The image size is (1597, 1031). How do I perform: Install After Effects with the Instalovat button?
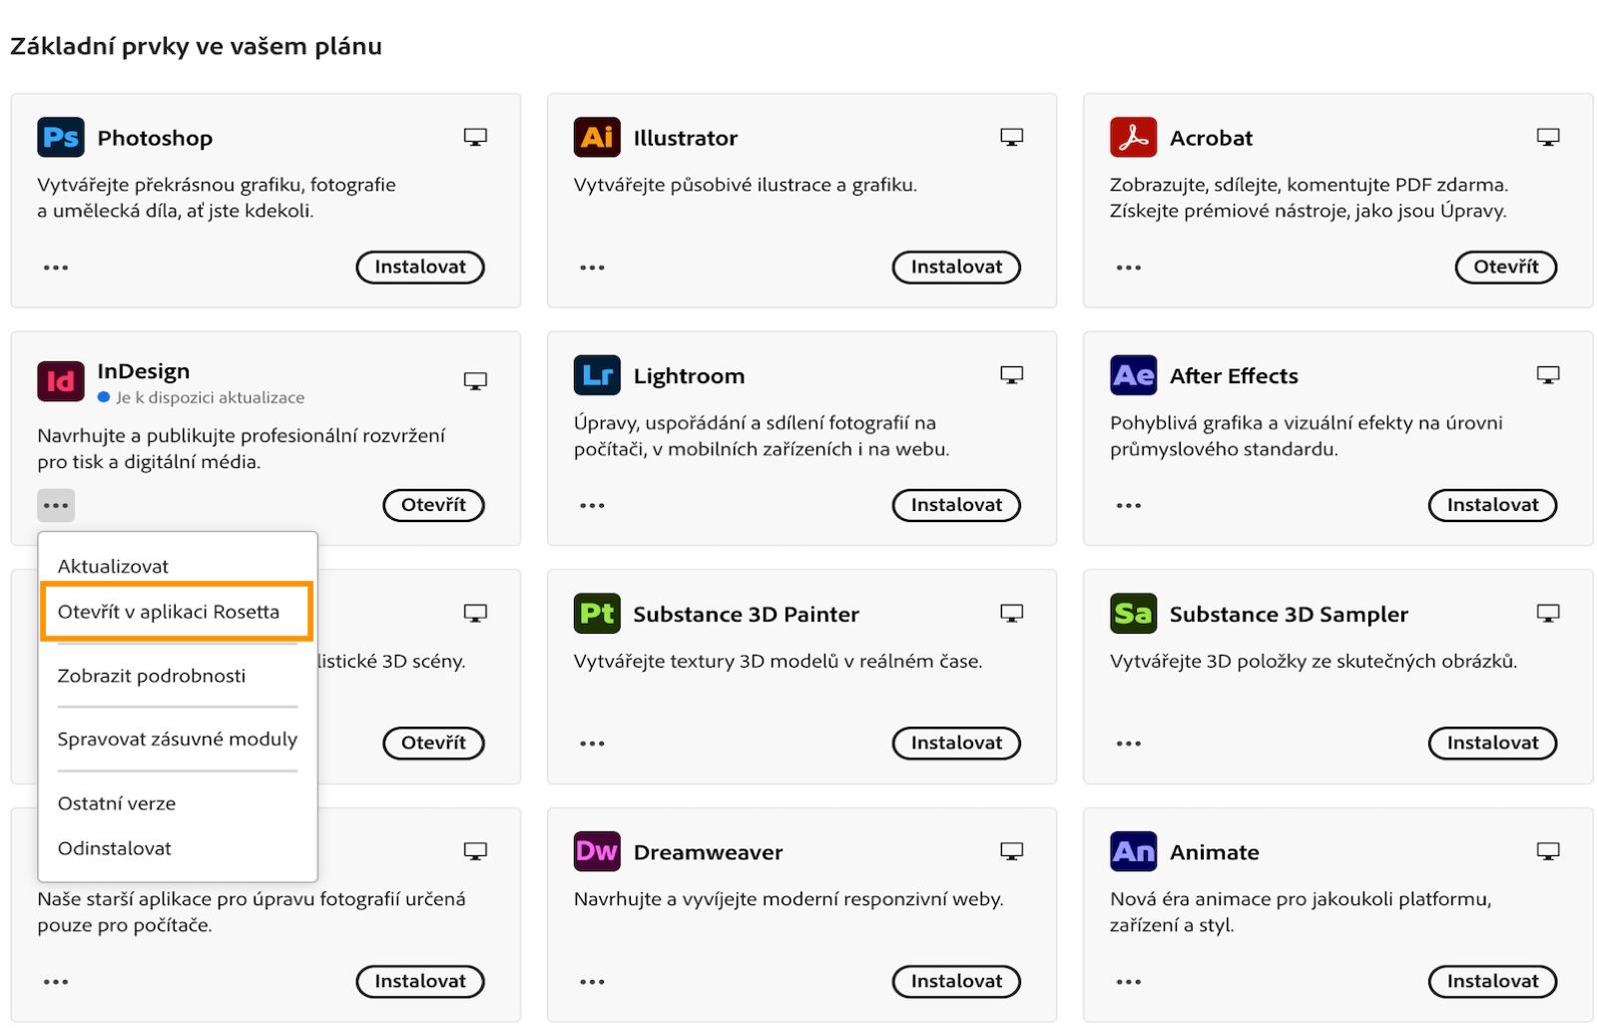coord(1493,505)
